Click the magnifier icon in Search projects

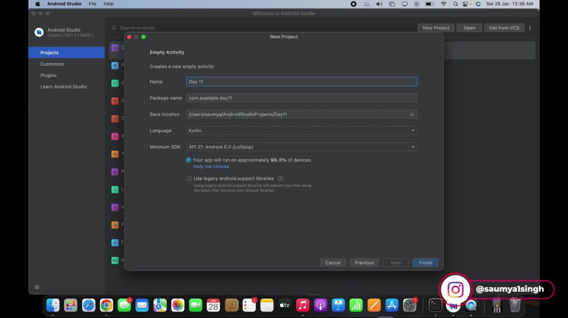[x=113, y=27]
